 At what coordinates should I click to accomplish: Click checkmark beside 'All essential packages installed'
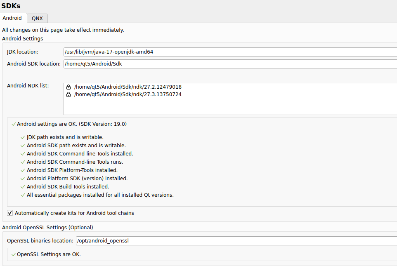[x=22, y=195]
